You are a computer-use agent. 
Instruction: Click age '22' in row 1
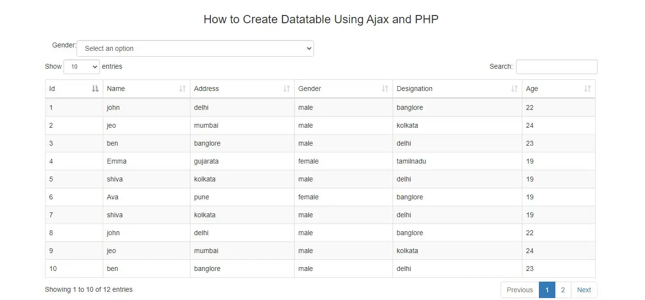(x=530, y=107)
